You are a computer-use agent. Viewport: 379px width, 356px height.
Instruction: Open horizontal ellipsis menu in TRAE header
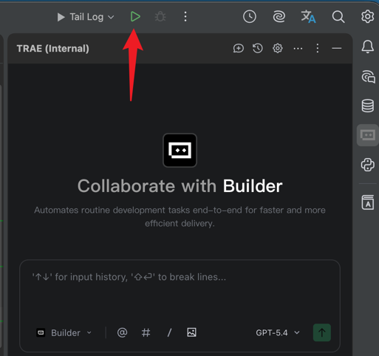298,49
